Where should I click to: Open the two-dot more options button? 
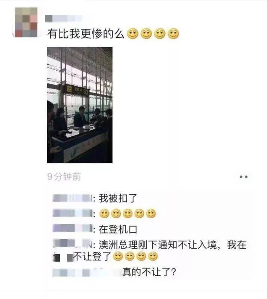pos(243,177)
